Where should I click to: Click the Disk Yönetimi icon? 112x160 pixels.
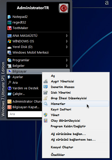click(x=46, y=93)
